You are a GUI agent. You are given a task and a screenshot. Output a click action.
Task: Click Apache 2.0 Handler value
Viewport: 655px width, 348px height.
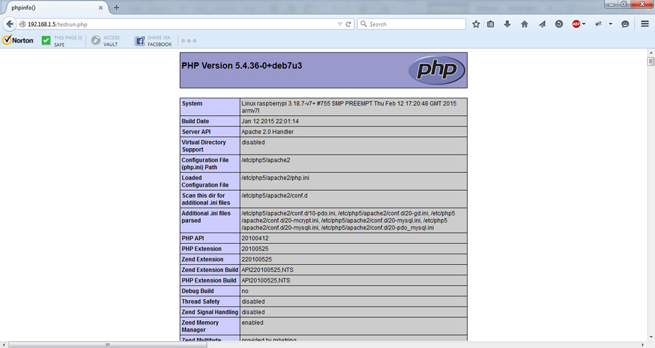point(267,132)
